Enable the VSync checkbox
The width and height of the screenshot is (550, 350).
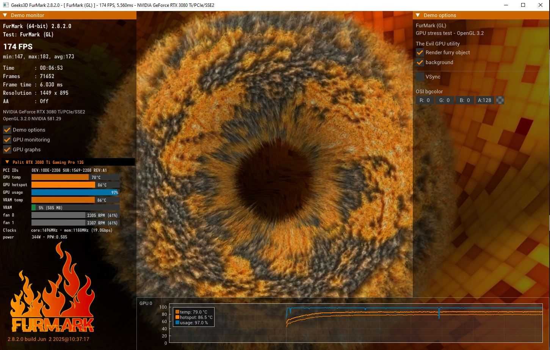[420, 77]
